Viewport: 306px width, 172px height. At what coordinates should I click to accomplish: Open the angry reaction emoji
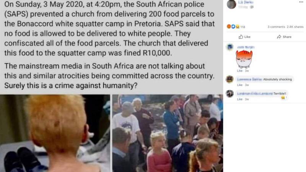(x=229, y=26)
